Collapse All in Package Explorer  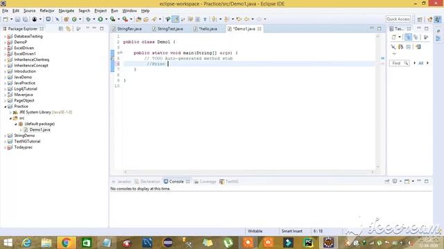coord(60,29)
